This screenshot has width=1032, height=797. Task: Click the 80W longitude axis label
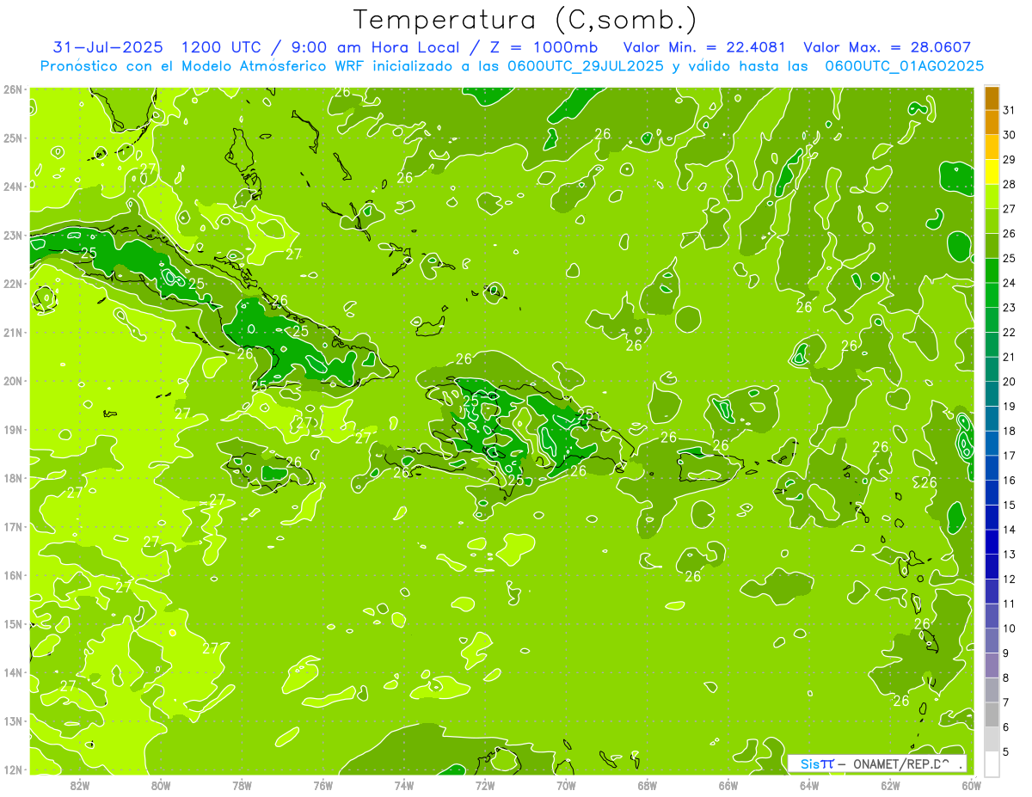(161, 784)
